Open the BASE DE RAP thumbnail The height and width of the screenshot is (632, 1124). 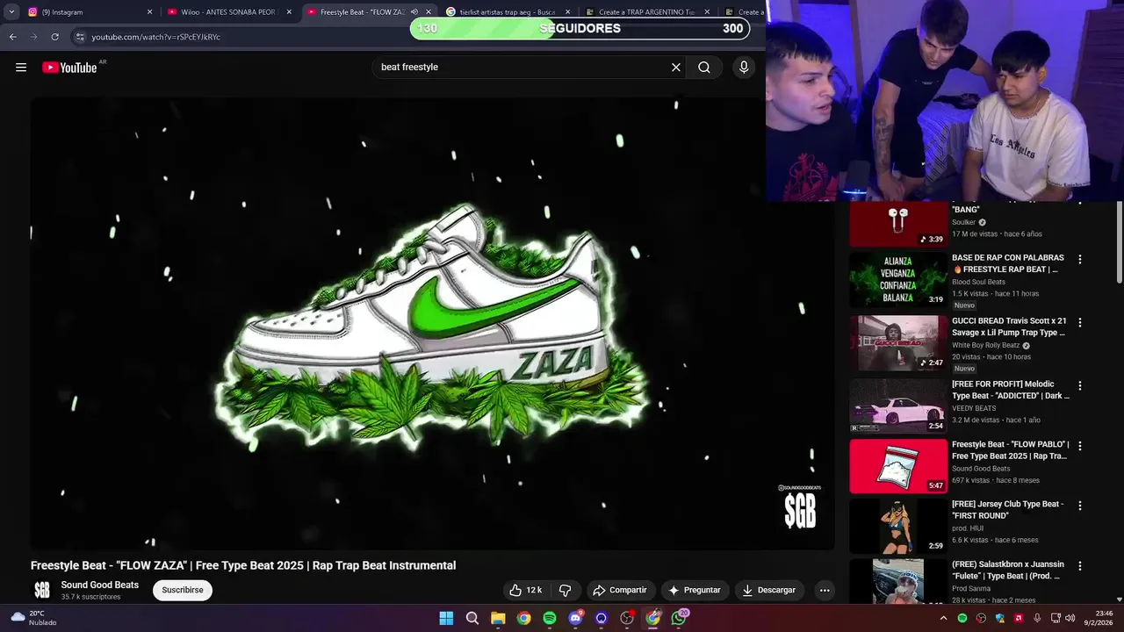[x=898, y=279]
